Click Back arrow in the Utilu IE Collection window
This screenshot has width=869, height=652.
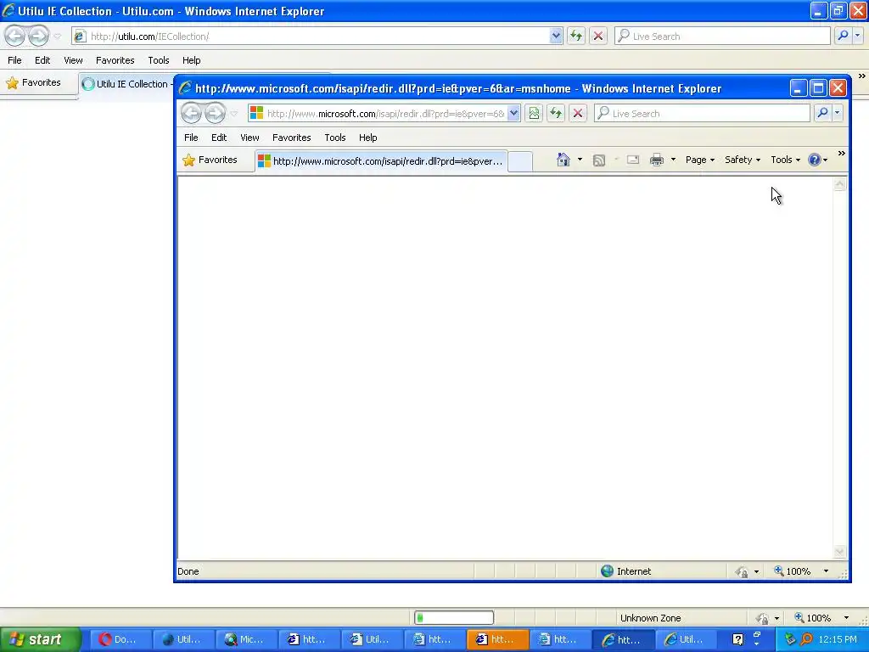click(15, 36)
